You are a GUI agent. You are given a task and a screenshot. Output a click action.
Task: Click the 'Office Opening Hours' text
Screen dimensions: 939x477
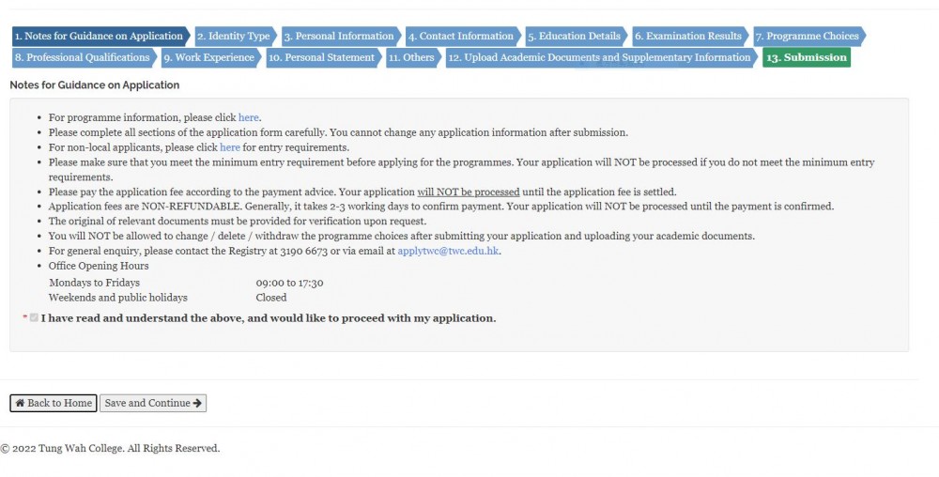99,266
